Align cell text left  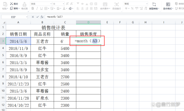[78, 9]
